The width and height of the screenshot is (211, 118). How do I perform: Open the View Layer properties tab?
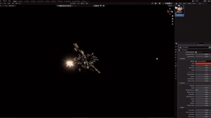[176, 55]
